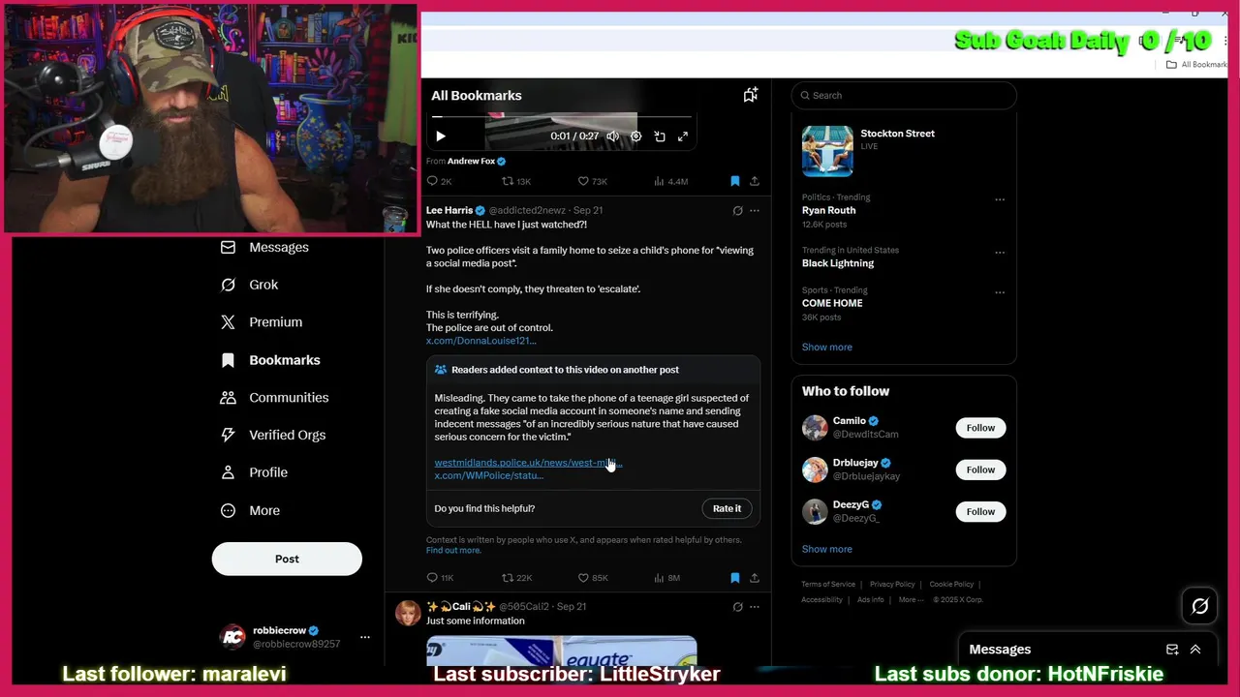Open Stockton Street live stream
The width and height of the screenshot is (1240, 697).
pyautogui.click(x=904, y=150)
